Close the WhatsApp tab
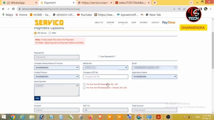Image resolution: width=214 pixels, height=120 pixels. pos(36,3)
